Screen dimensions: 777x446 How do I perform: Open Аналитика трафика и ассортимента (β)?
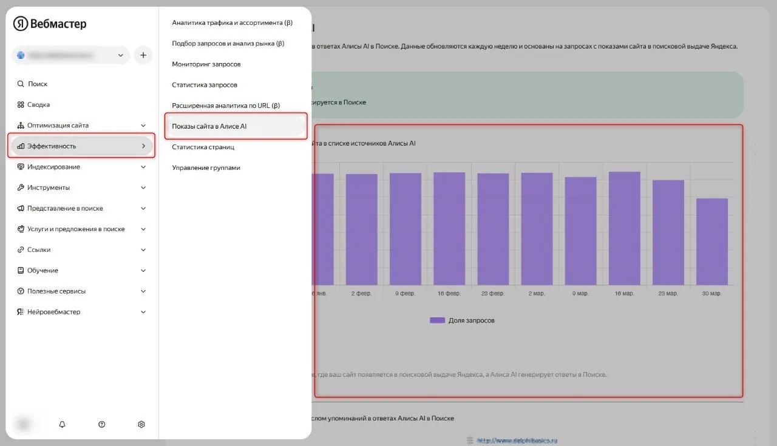[x=232, y=22]
